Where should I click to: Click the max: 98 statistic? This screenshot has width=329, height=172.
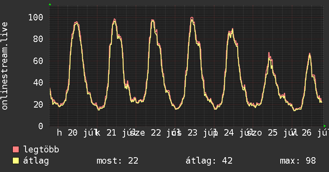coord(298,161)
